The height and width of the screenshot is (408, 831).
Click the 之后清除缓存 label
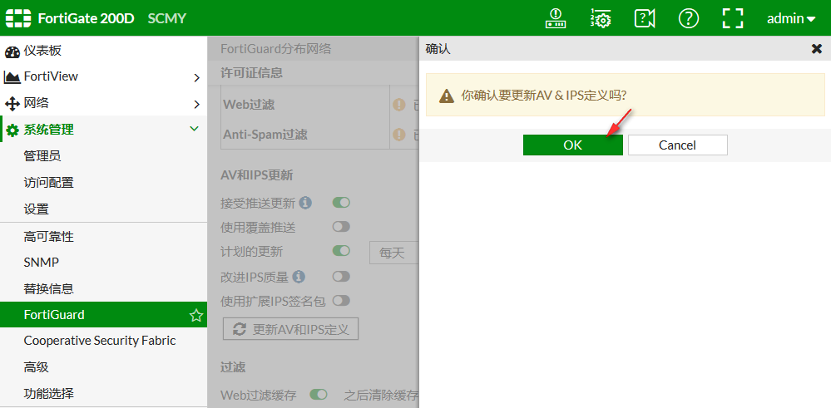(x=381, y=395)
